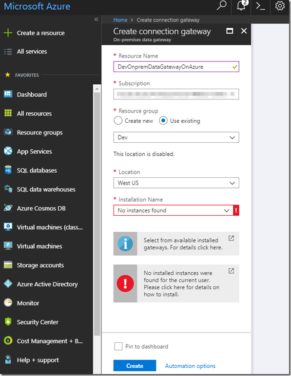
Task: Click the sidebar scrollbar up arrow
Action: (x=97, y=89)
